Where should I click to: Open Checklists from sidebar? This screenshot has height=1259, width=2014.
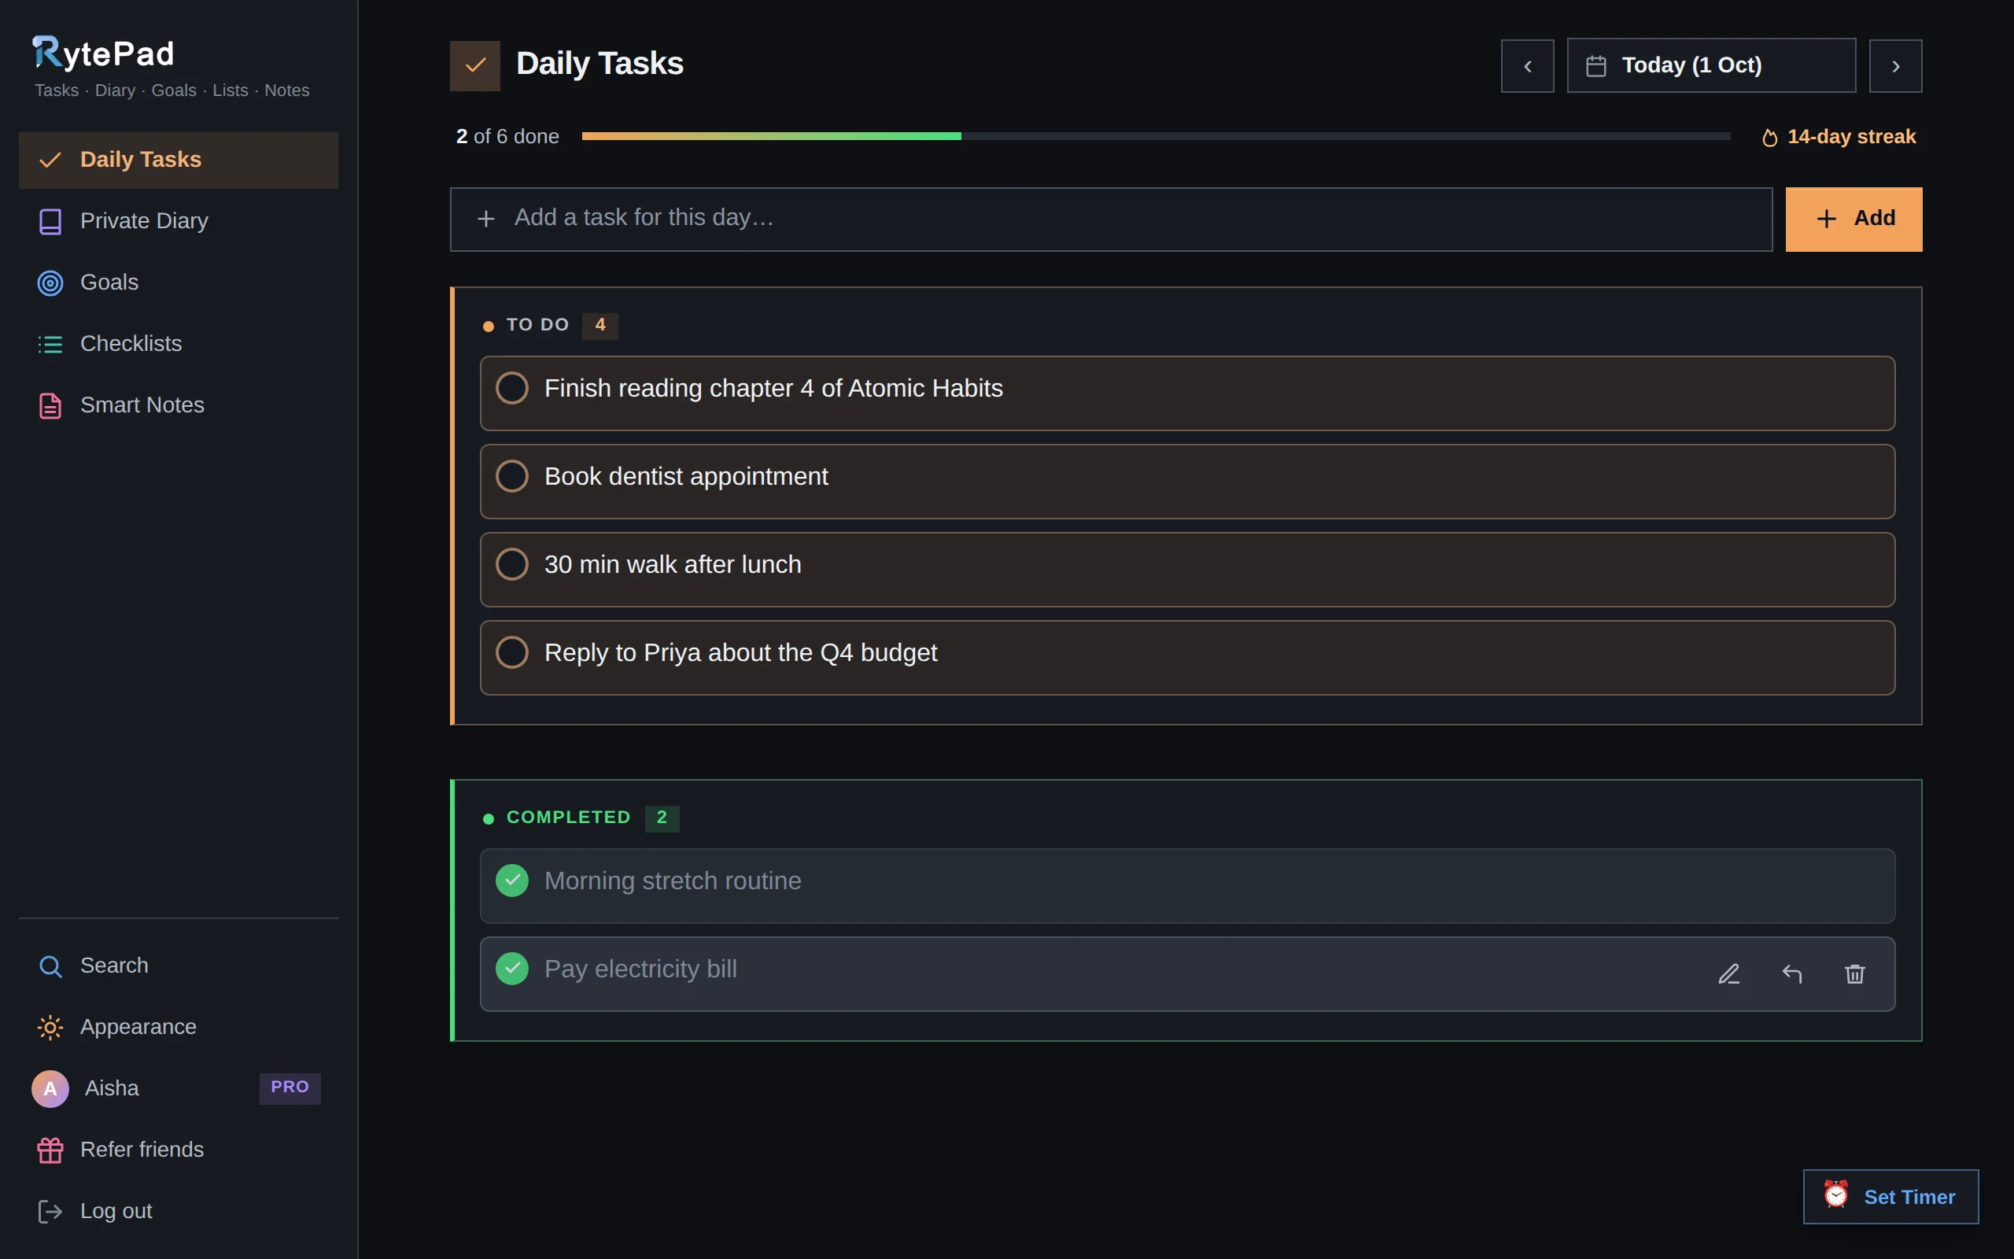click(x=178, y=344)
